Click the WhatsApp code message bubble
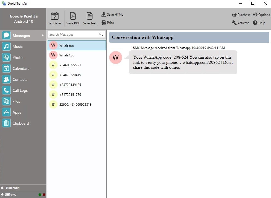This screenshot has width=271, height=198. (x=183, y=62)
